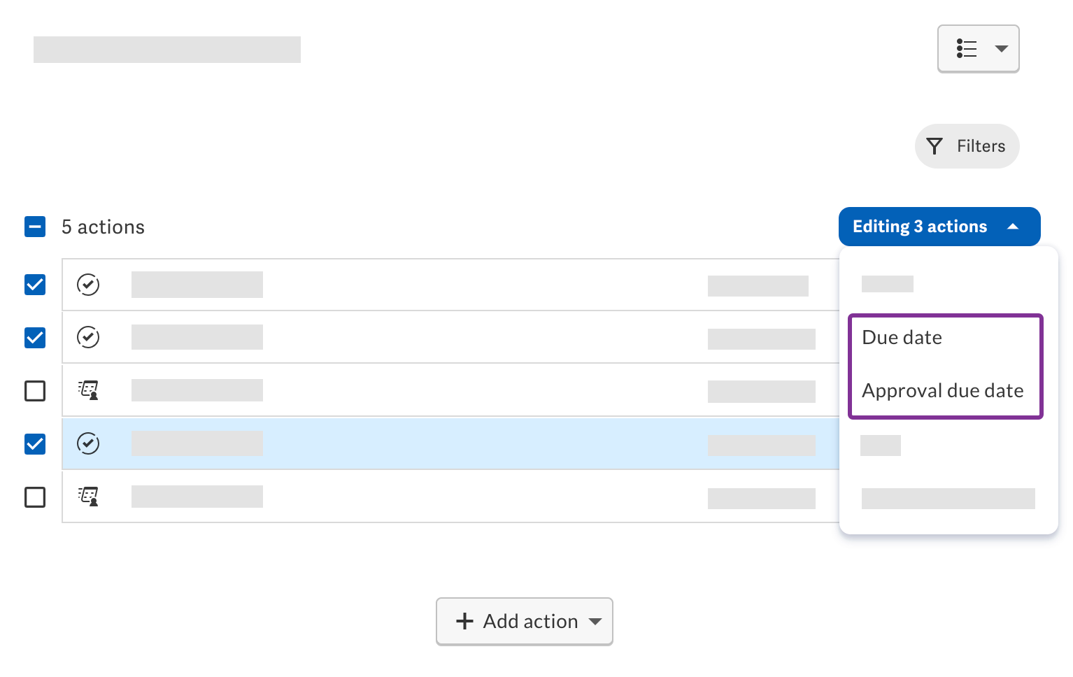Click the first row's circled checkmark icon
Image resolution: width=1073 pixels, height=677 pixels.
(88, 285)
